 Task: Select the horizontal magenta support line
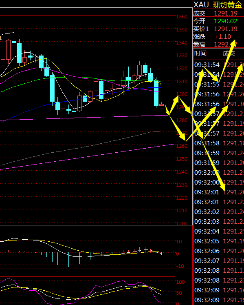point(87,118)
